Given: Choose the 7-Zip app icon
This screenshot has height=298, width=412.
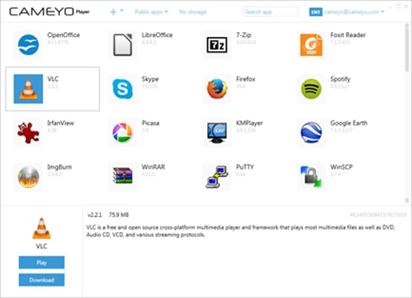Looking at the screenshot, I should click(x=217, y=45).
